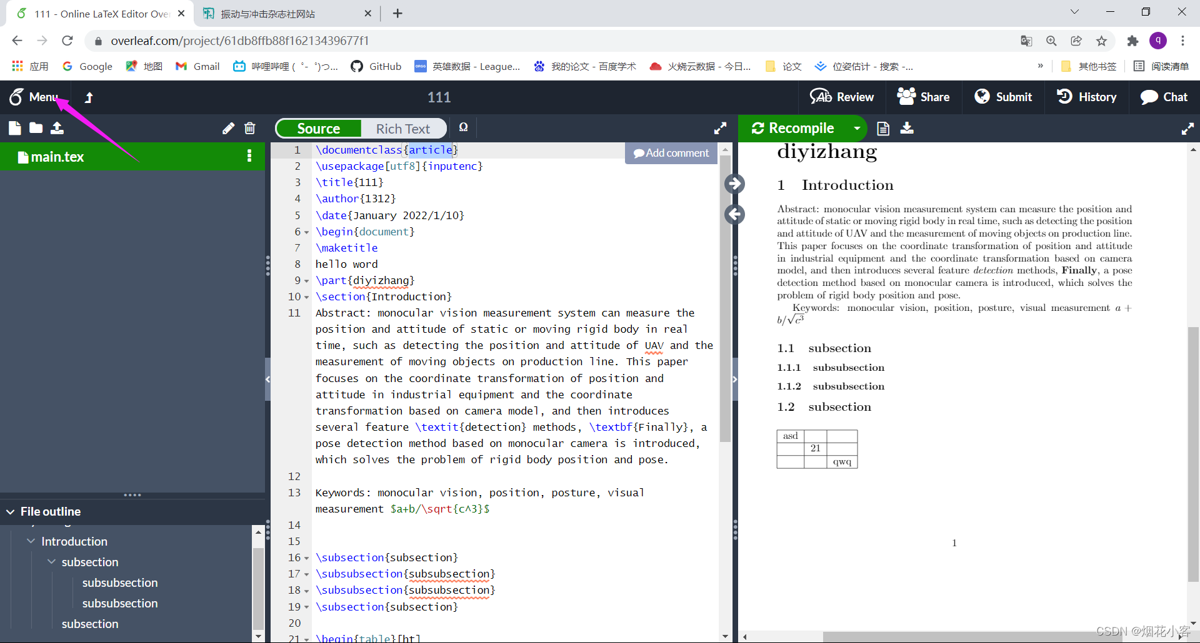Select the last subsection in file outline

[x=90, y=624]
